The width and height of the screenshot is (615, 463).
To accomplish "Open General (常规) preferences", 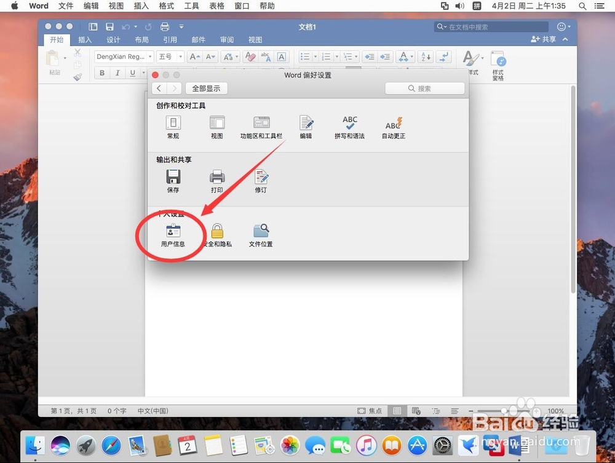I will (x=173, y=127).
